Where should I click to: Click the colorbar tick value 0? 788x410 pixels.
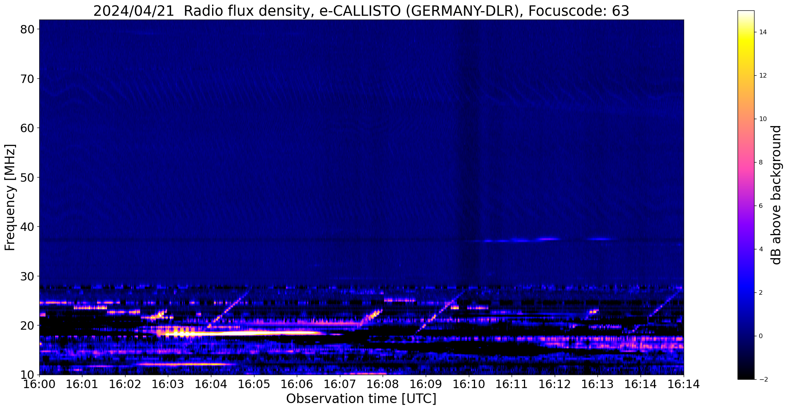761,336
